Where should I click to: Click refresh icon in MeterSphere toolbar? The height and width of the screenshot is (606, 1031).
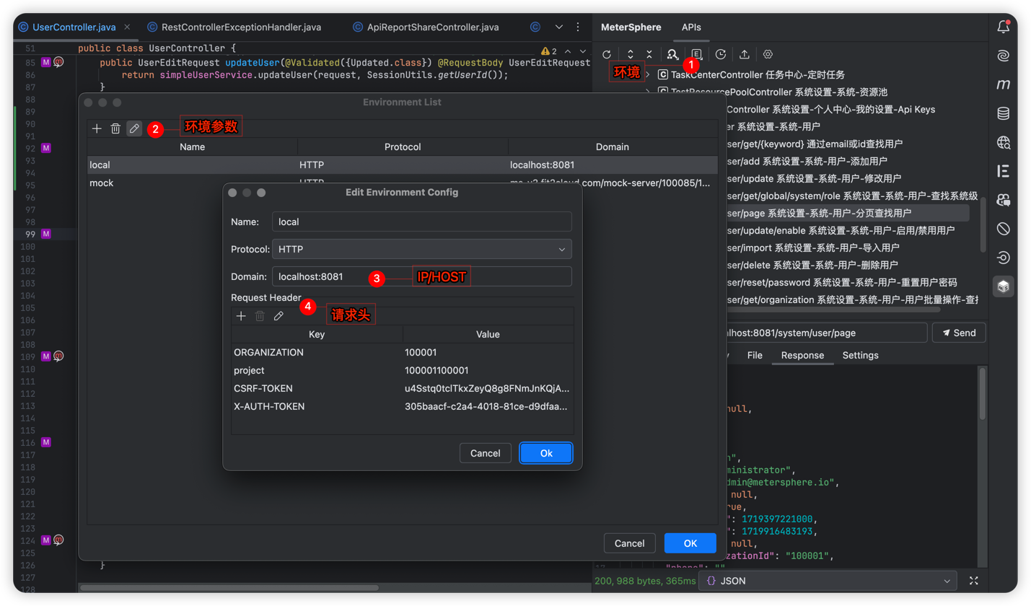click(x=607, y=54)
